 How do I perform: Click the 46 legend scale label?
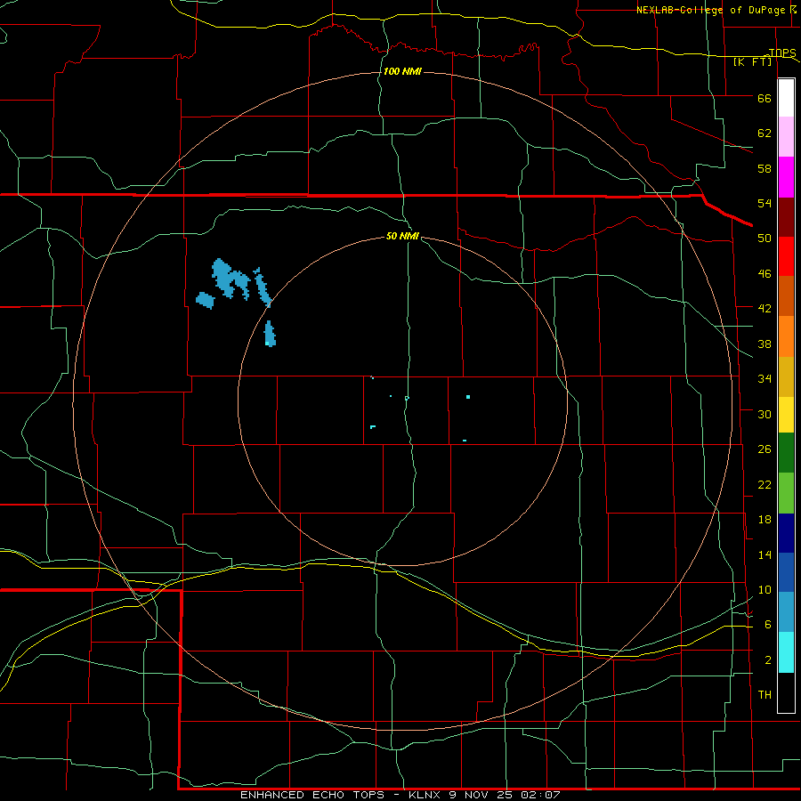pyautogui.click(x=765, y=274)
